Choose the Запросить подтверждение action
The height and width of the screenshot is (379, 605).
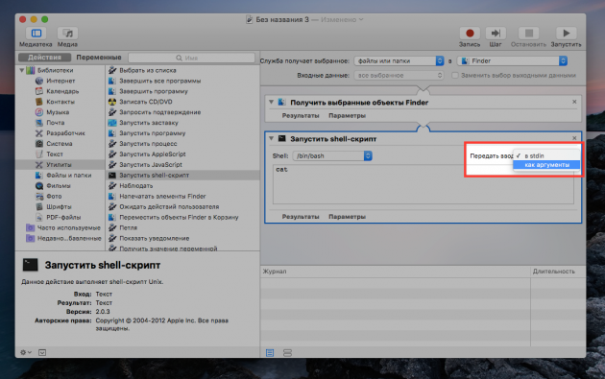tap(159, 112)
